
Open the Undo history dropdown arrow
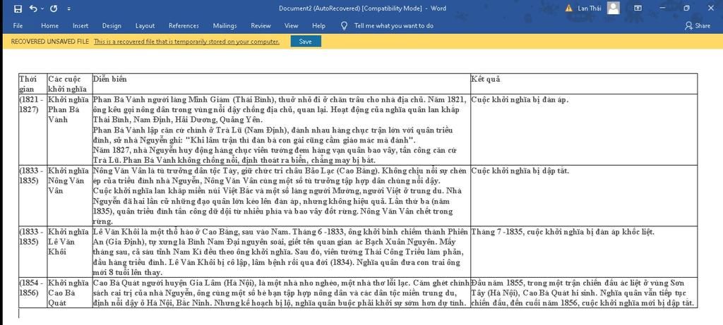coord(42,8)
